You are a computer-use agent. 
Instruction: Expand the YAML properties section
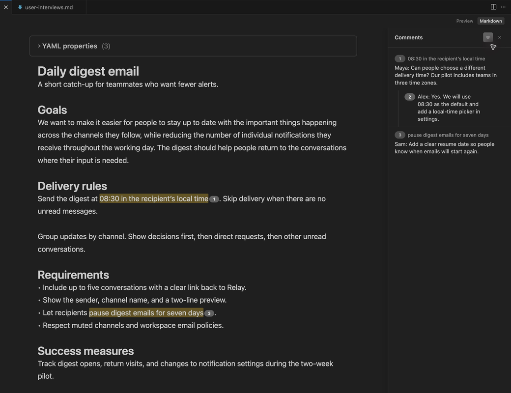193,46
